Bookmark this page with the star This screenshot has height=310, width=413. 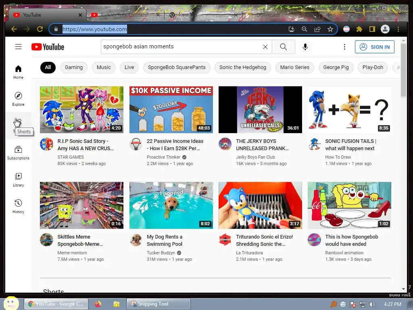330,29
